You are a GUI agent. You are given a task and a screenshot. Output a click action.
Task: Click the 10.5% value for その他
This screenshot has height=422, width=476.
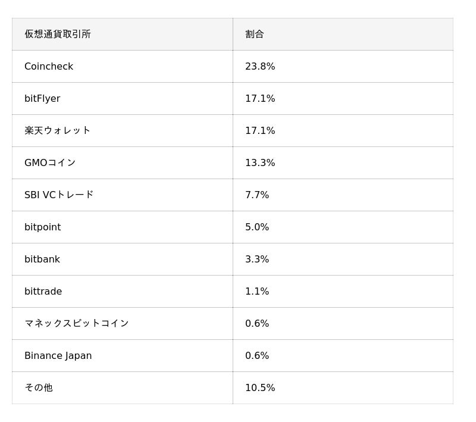(x=260, y=388)
